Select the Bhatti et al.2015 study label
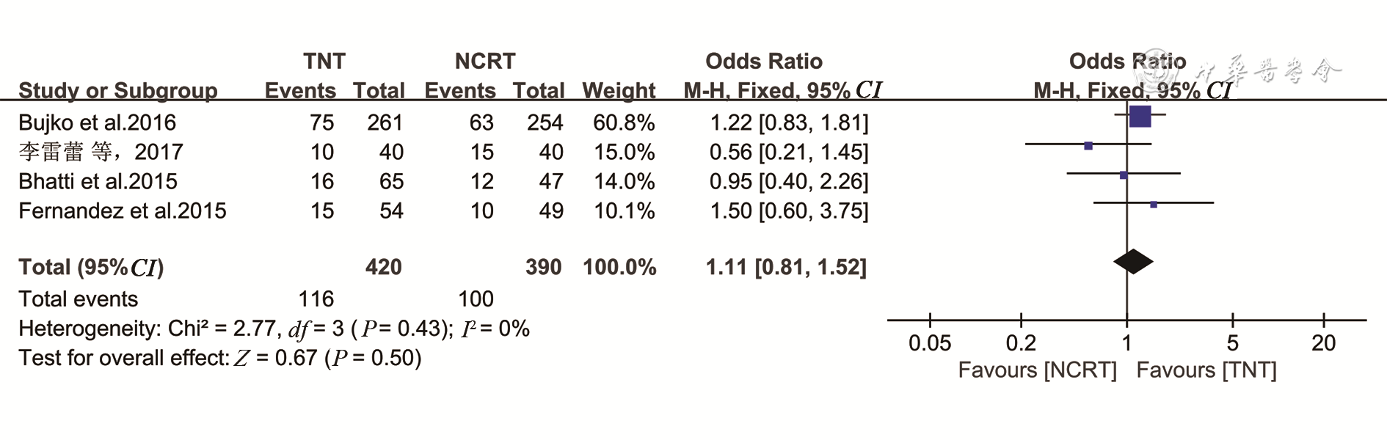The width and height of the screenshot is (1387, 440). click(x=98, y=181)
